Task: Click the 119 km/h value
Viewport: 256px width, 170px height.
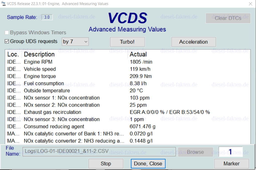Action: [x=140, y=69]
